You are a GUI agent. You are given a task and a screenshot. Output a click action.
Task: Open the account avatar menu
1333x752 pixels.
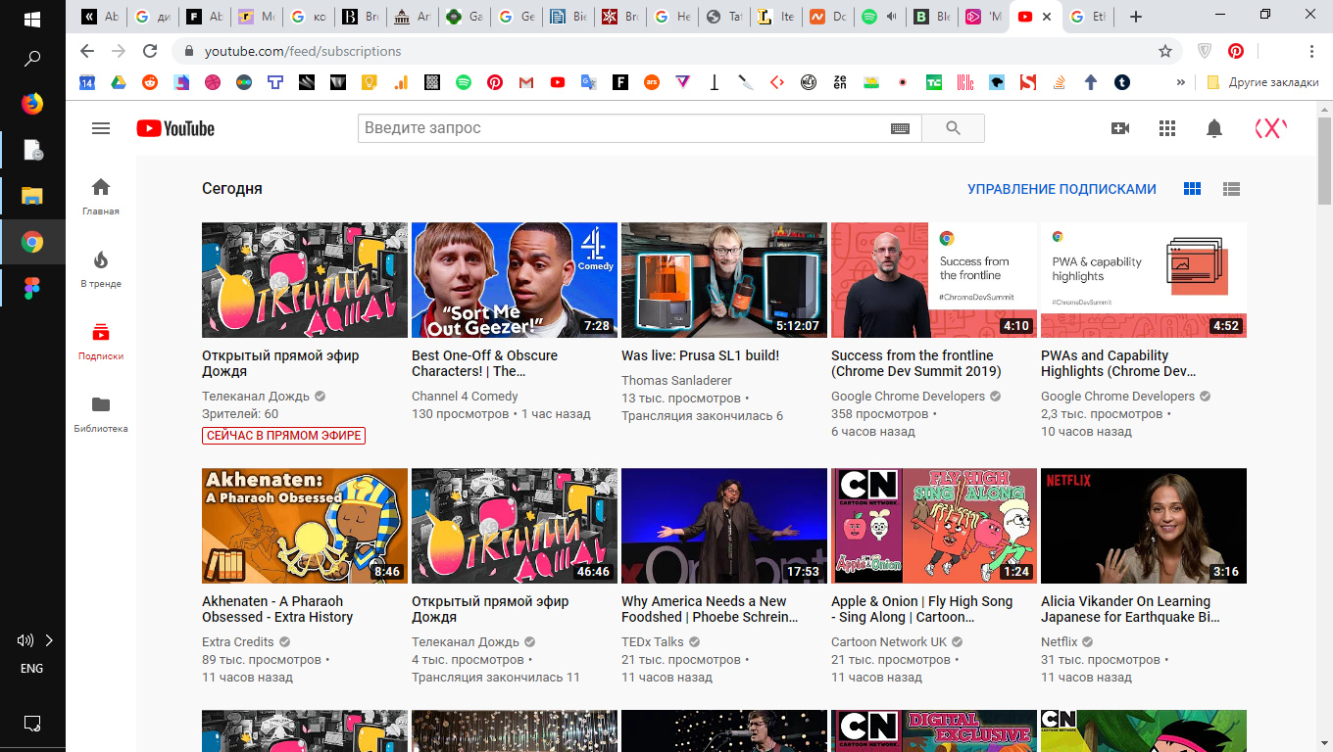tap(1270, 128)
